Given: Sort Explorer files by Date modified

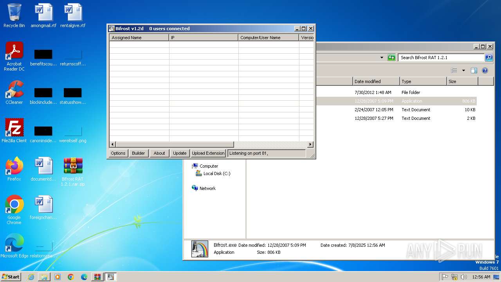Looking at the screenshot, I should coord(376,81).
